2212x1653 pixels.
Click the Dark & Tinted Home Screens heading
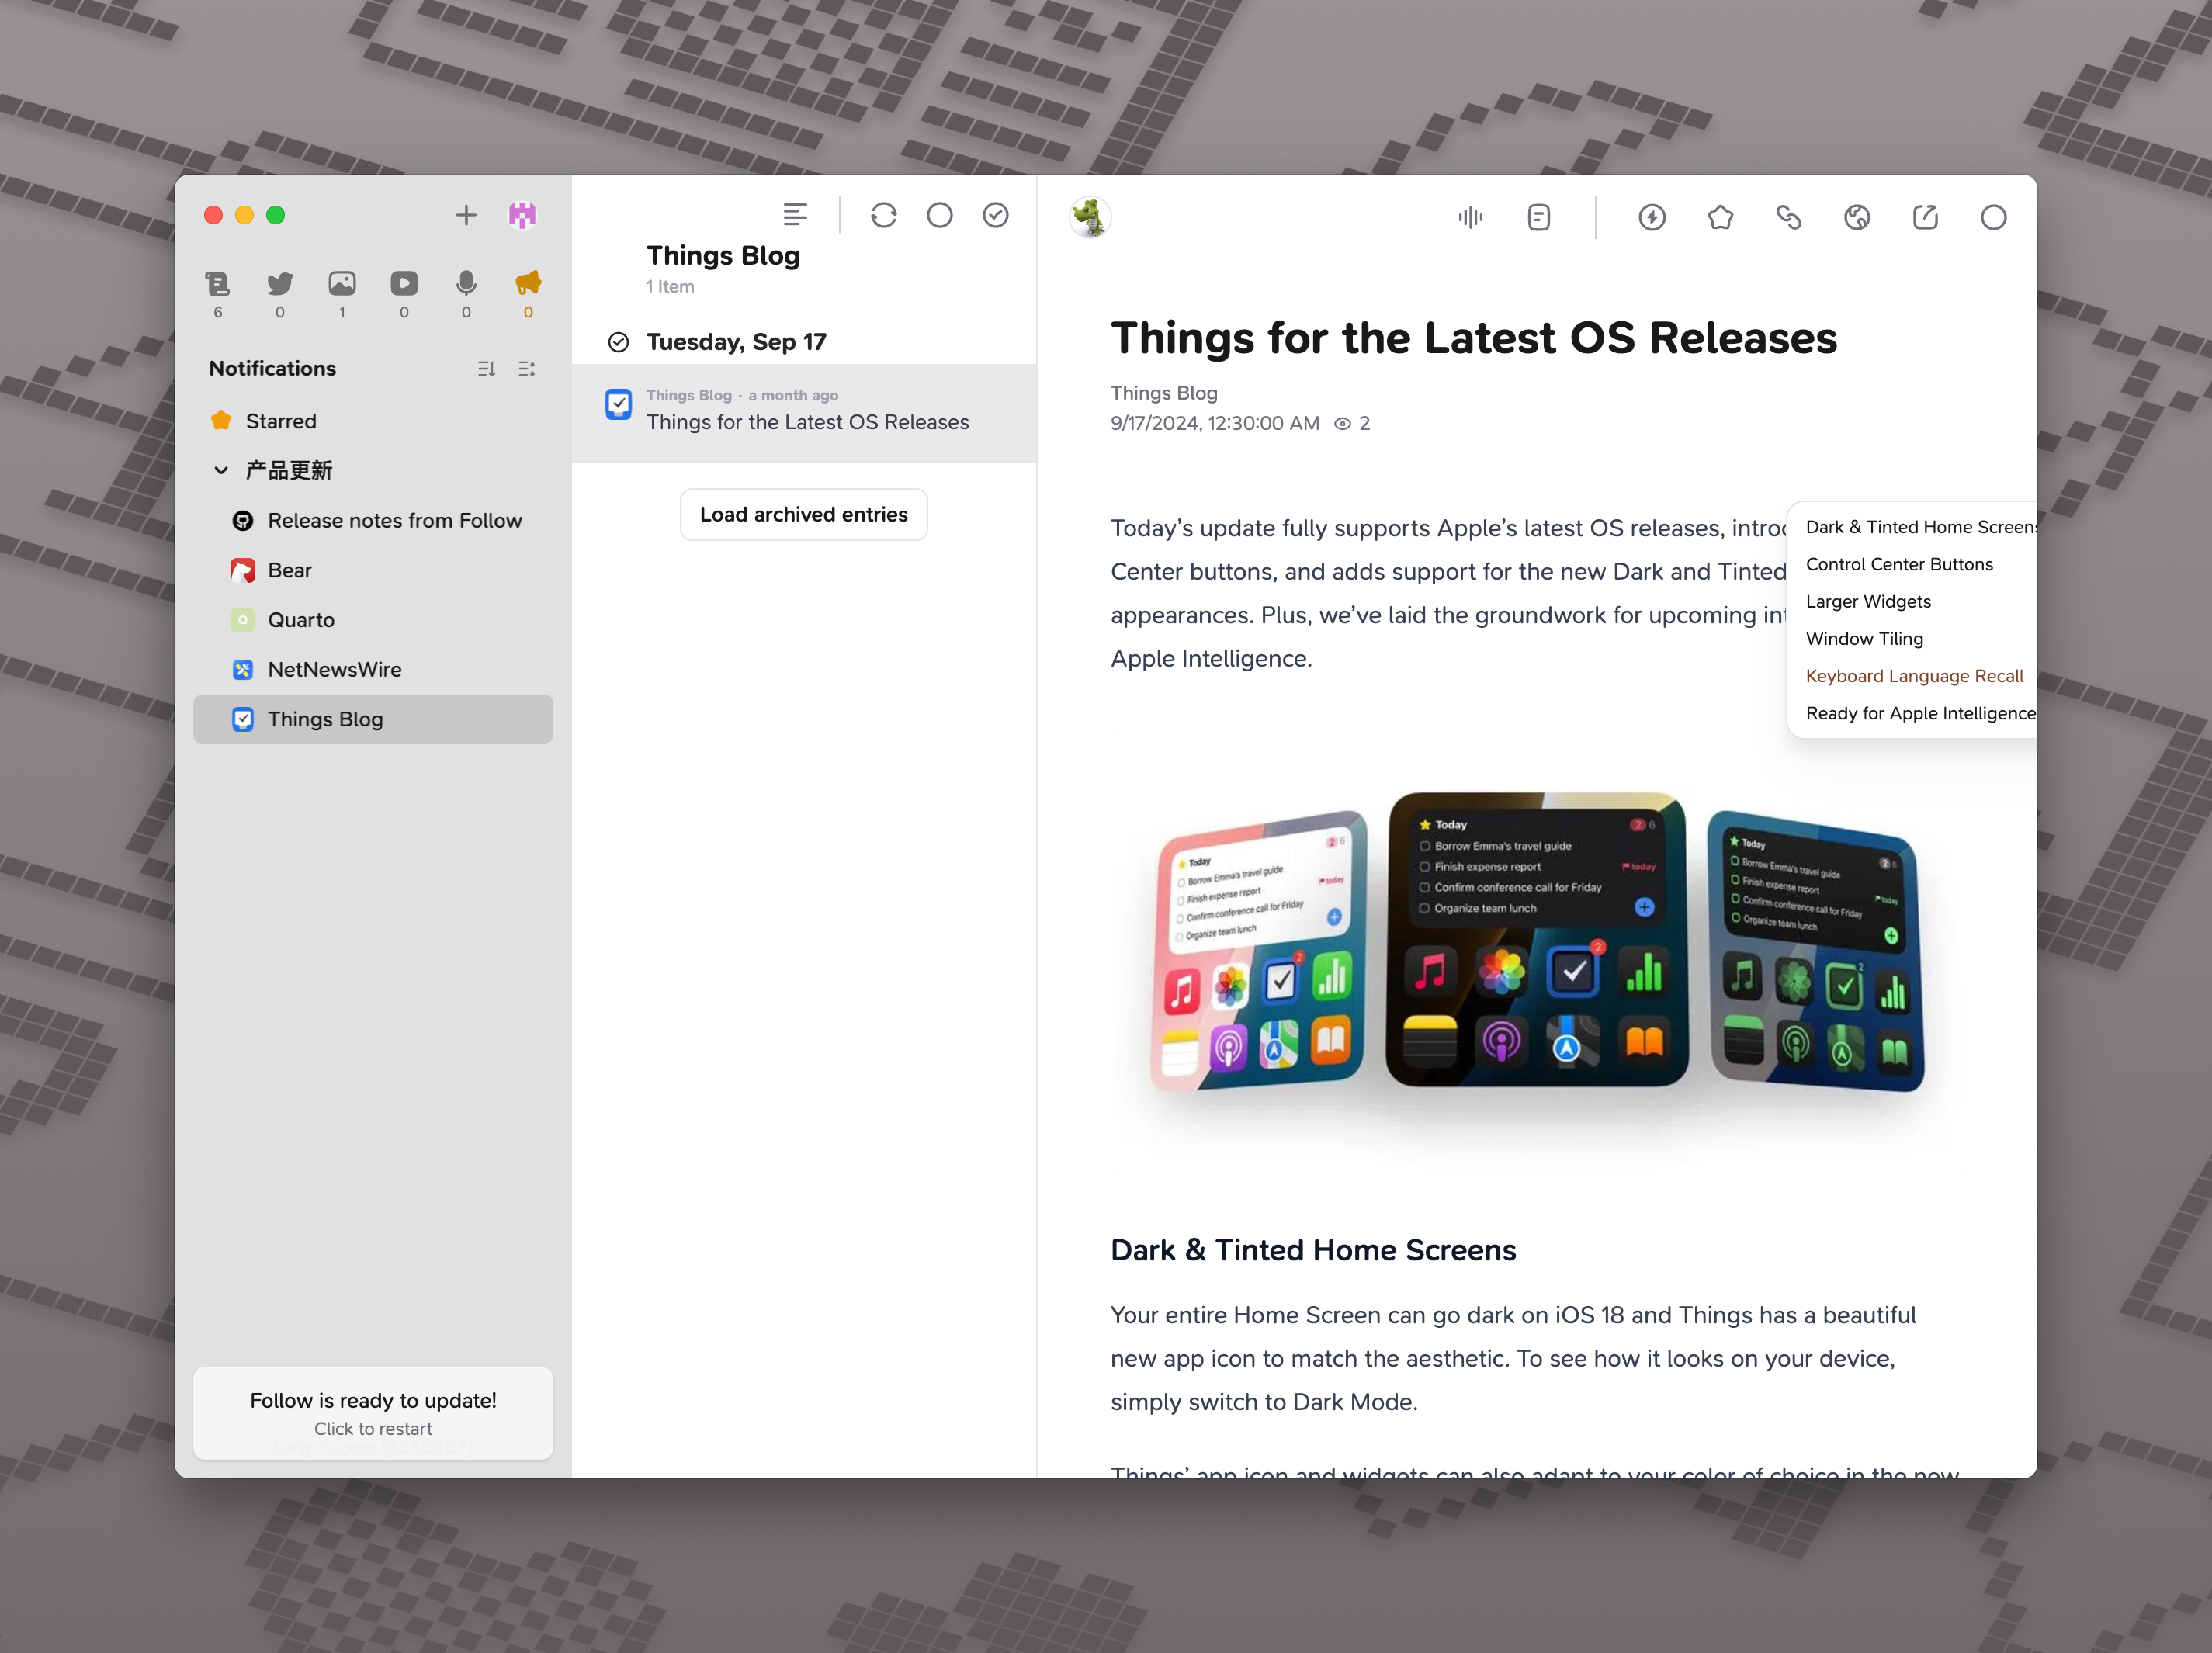(x=1313, y=1250)
